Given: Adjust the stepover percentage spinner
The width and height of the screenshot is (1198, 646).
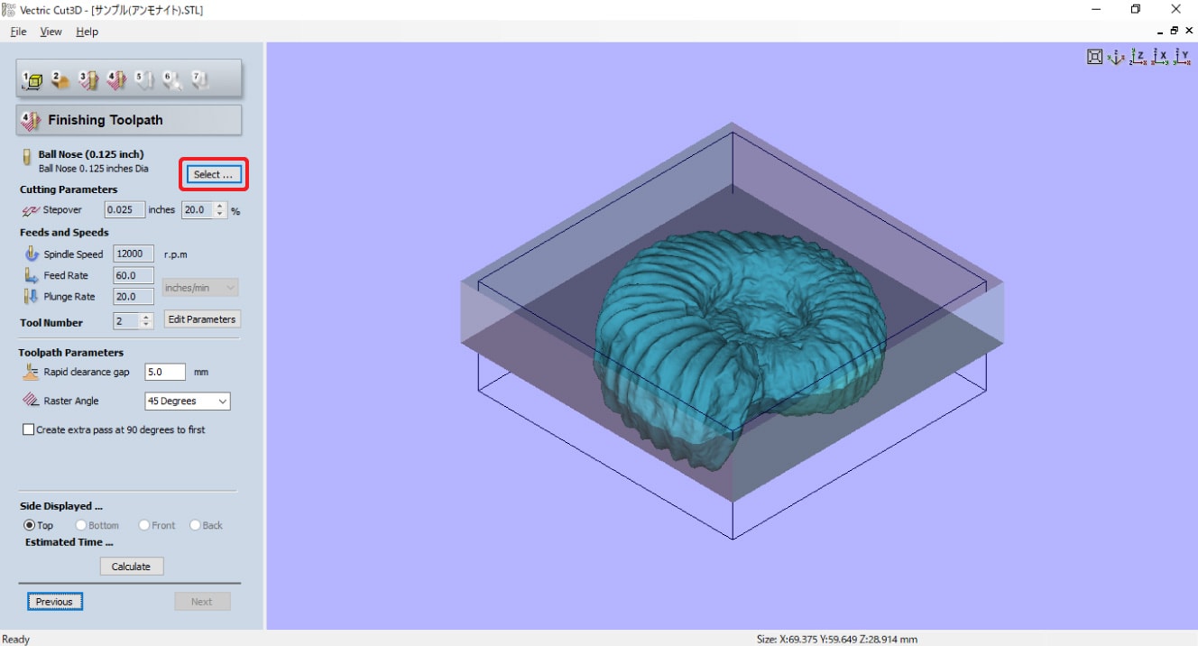Looking at the screenshot, I should (221, 210).
